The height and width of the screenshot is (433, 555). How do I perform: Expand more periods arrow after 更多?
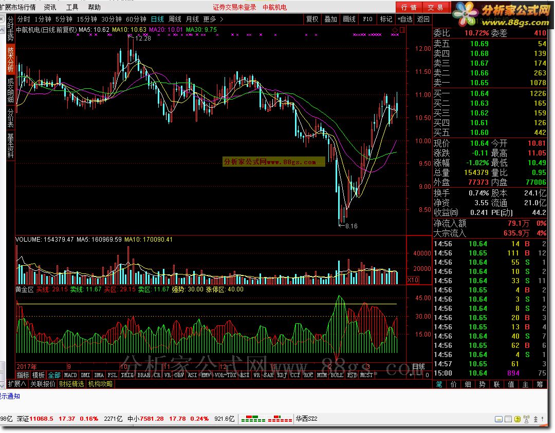pyautogui.click(x=221, y=19)
